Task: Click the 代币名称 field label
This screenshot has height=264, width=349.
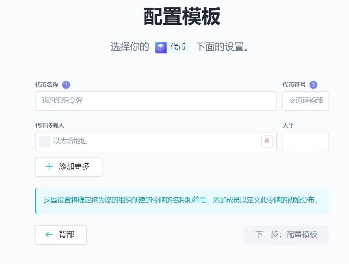Action: [47, 85]
